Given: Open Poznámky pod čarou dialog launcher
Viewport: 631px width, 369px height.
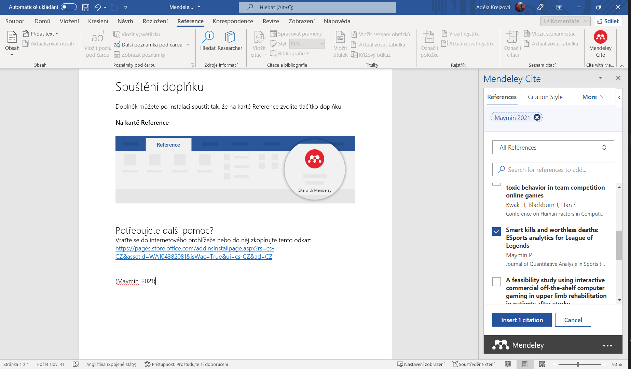Looking at the screenshot, I should tap(192, 65).
